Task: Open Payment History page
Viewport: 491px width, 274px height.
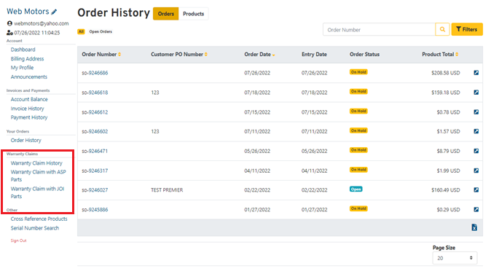Action: [29, 117]
